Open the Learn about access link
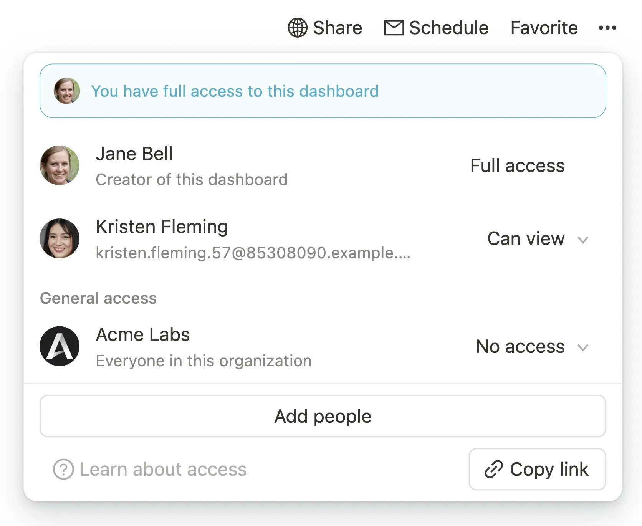The height and width of the screenshot is (526, 642). (x=163, y=469)
